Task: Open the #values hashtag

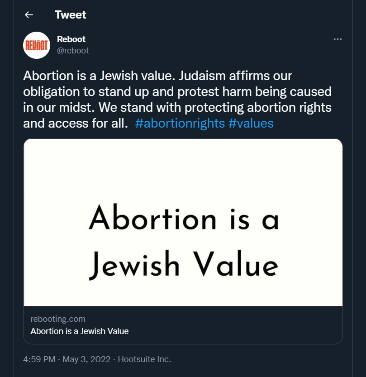Action: (251, 123)
